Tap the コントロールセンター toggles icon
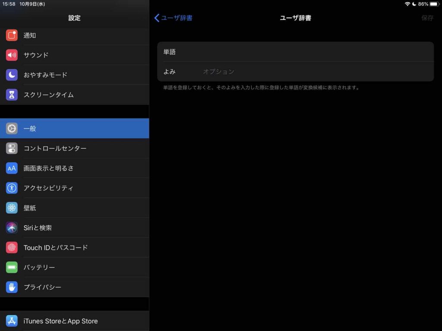The height and width of the screenshot is (331, 442). point(12,148)
